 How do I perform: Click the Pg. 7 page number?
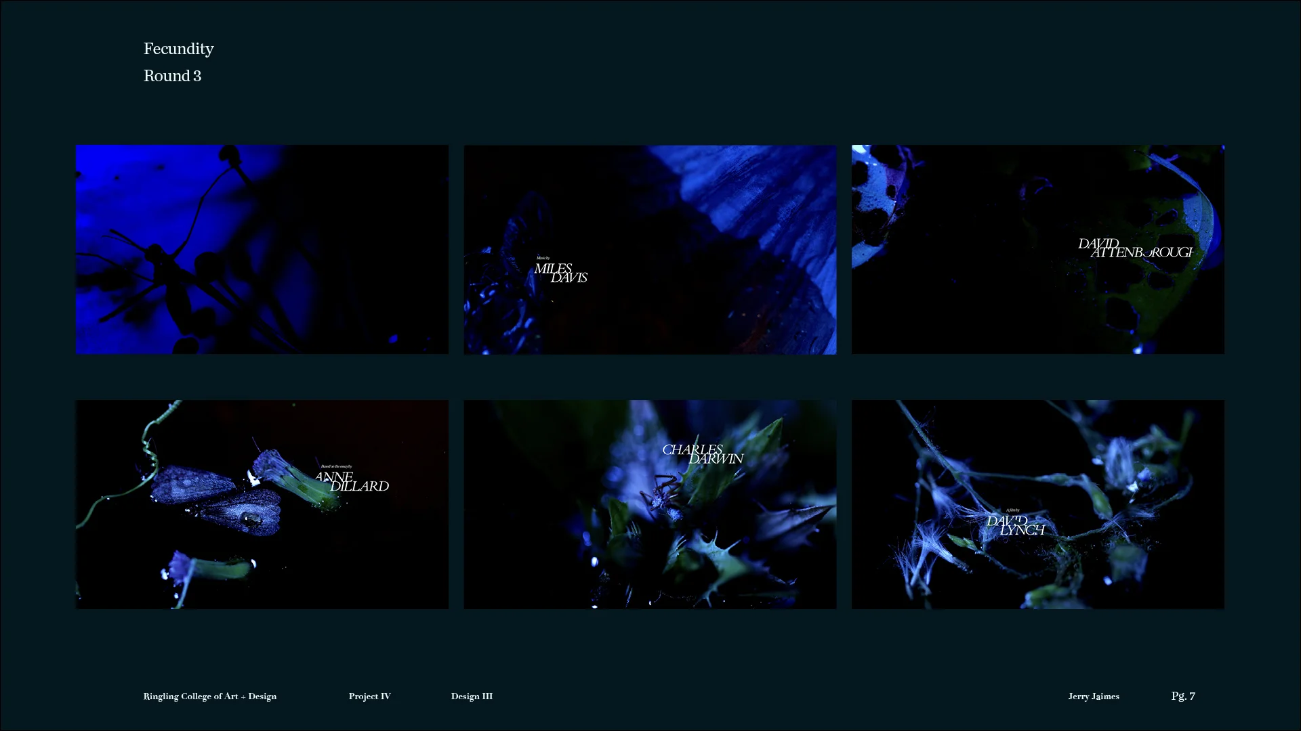point(1182,696)
